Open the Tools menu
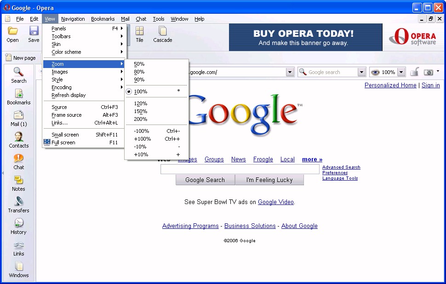Screen dimensions: 446x284 pyautogui.click(x=159, y=19)
